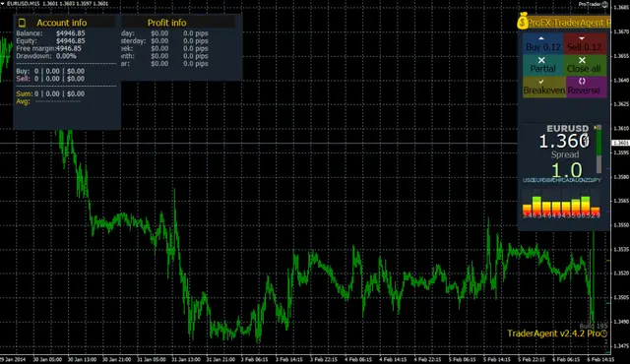630x364 pixels.
Task: Click the 'day:' profit row
Action: 164,33
